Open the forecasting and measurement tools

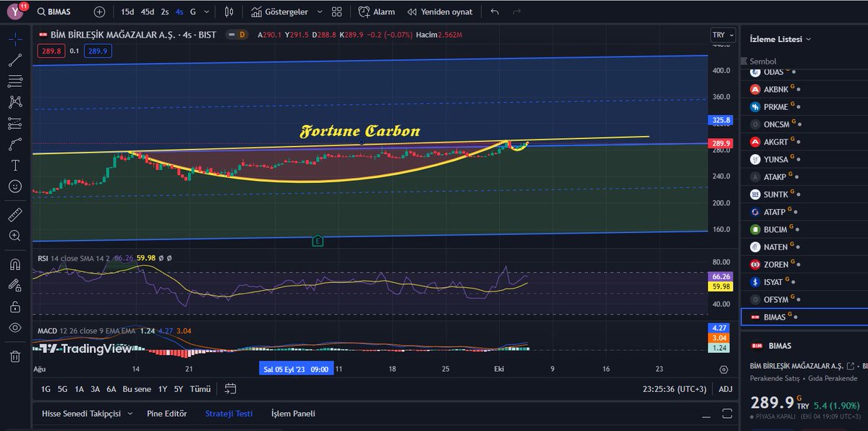(15, 123)
